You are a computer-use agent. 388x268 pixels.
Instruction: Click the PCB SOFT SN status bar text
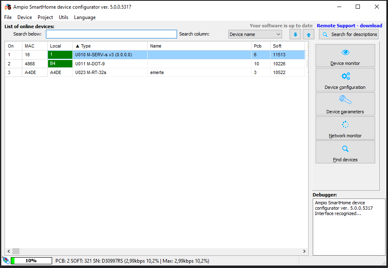point(132,261)
